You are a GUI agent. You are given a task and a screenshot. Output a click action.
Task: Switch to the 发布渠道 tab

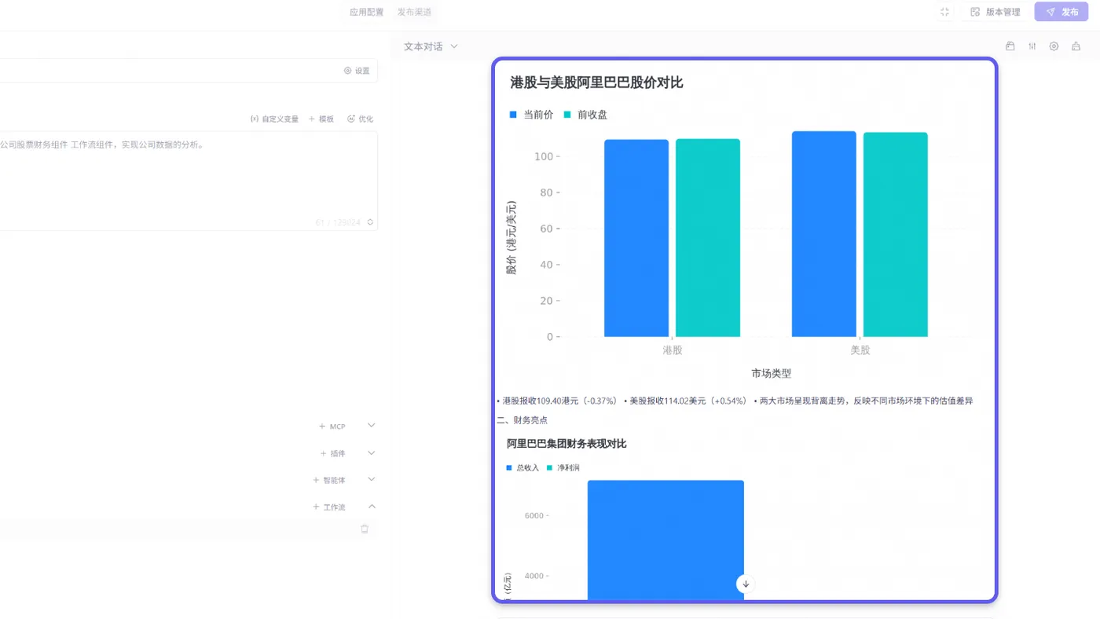[414, 12]
